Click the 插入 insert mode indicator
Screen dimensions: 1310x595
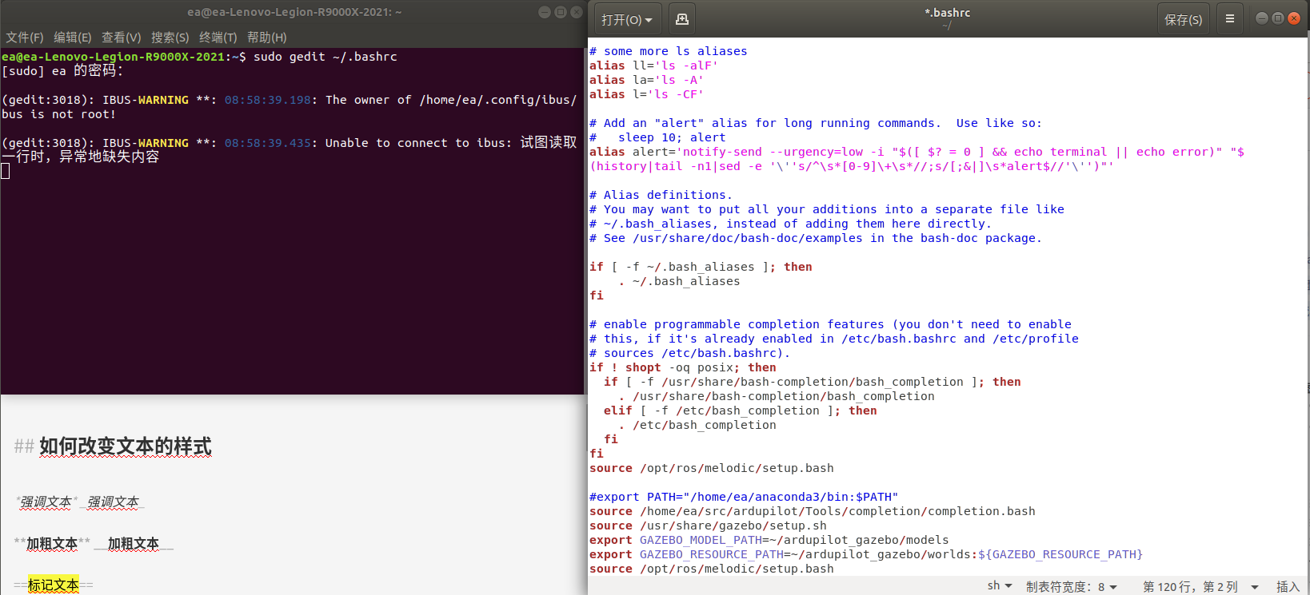tap(1288, 586)
